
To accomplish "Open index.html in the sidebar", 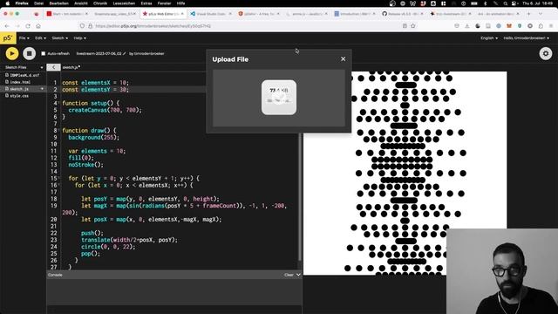I will 17,82.
